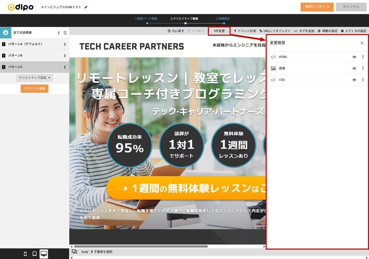Click the T icon of パターンB

pos(4,56)
